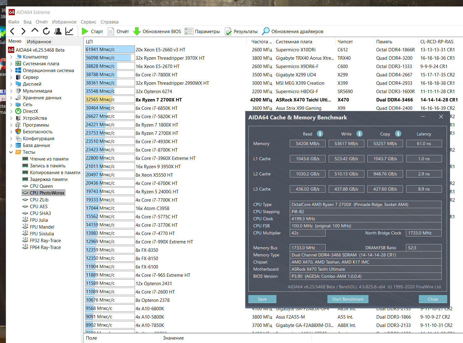Open the Отчёт report toolbar icon
Image resolution: width=463 pixels, height=343 pixels.
coord(111,31)
